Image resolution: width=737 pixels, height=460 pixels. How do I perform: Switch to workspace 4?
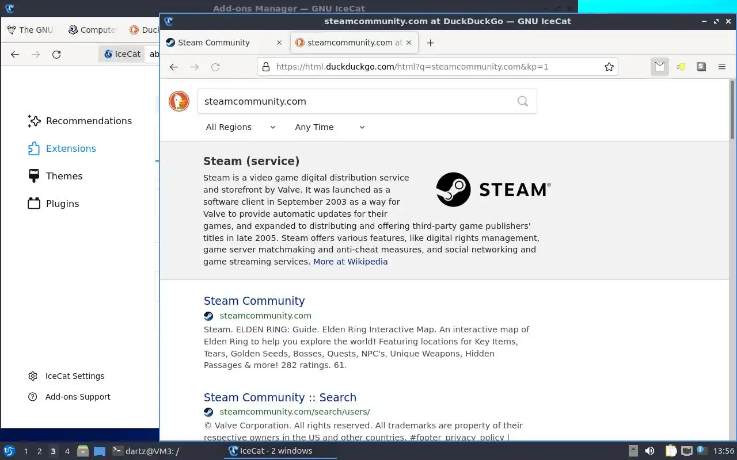pos(67,451)
